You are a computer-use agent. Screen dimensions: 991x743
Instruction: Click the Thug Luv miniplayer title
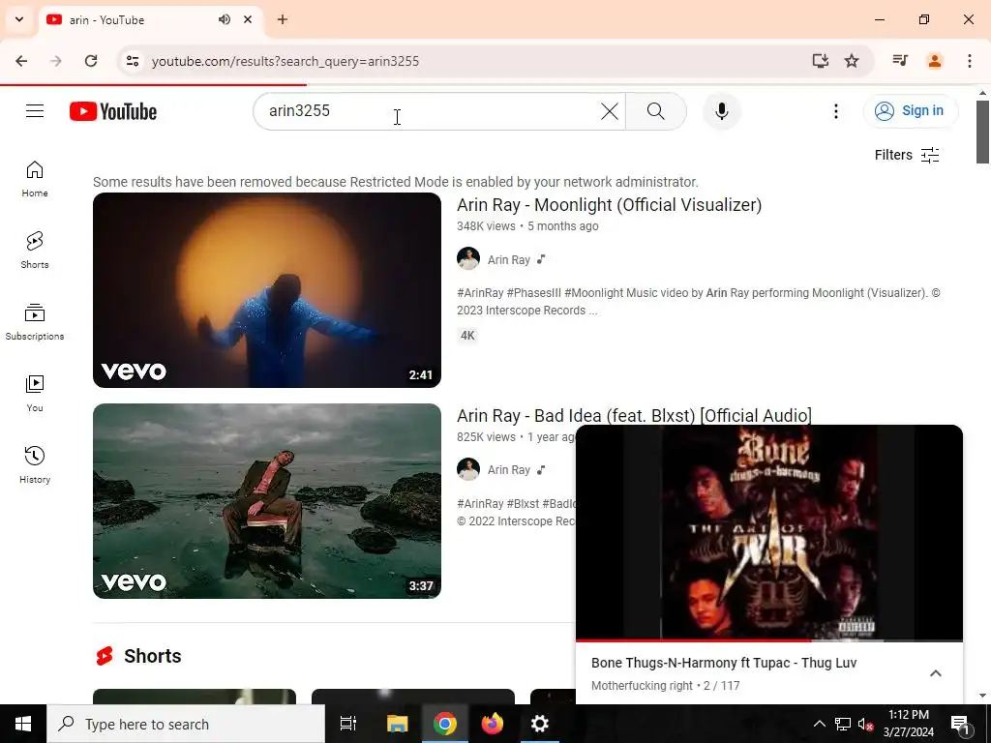[724, 663]
